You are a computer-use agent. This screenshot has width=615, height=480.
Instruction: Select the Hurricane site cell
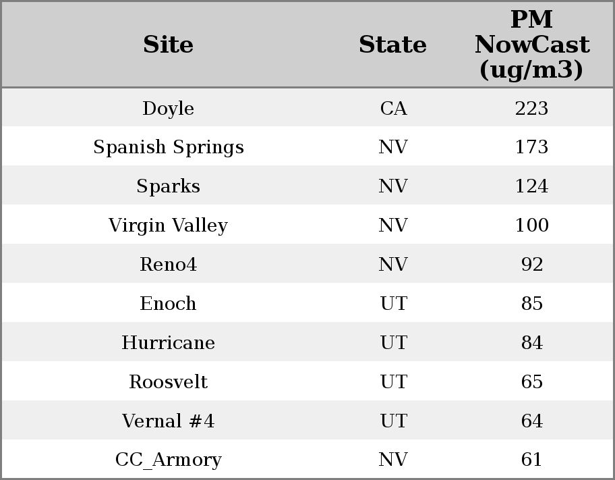[168, 343]
